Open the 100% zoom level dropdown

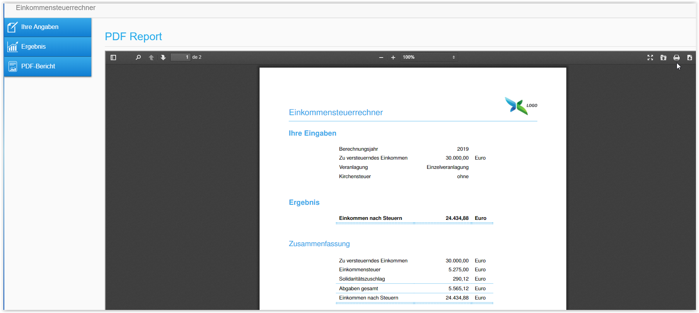[429, 57]
